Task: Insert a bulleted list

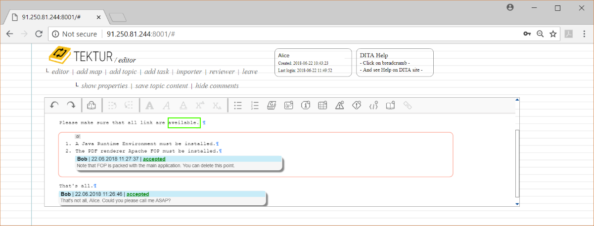Action: [x=238, y=105]
